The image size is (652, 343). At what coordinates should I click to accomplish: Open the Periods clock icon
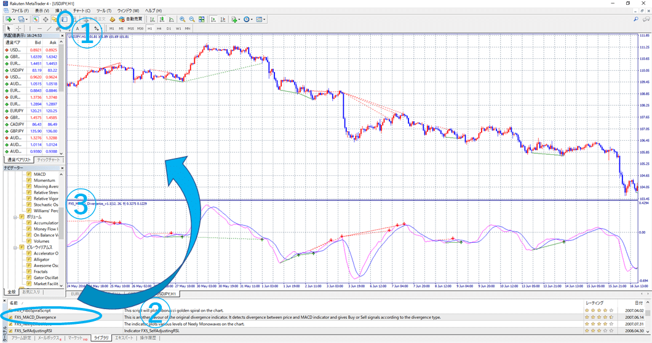(x=246, y=19)
